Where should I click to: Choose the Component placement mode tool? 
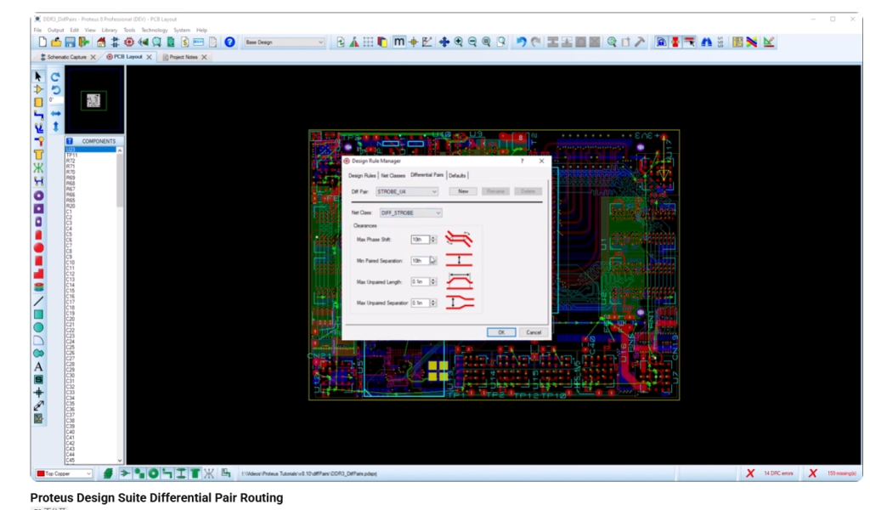pyautogui.click(x=38, y=89)
